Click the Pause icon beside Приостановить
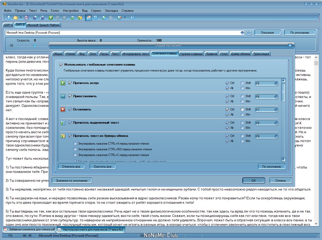The height and width of the screenshot is (240, 322). click(63, 96)
